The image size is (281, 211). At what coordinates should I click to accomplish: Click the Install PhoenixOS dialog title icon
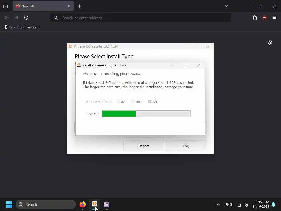[x=79, y=65]
